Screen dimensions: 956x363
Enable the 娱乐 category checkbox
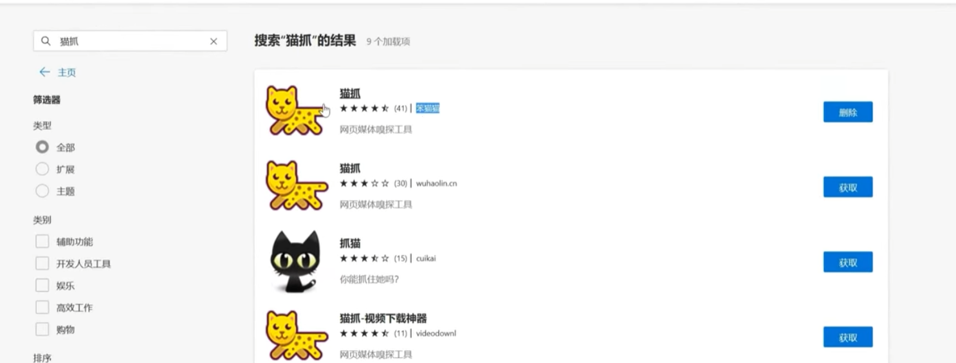point(42,285)
